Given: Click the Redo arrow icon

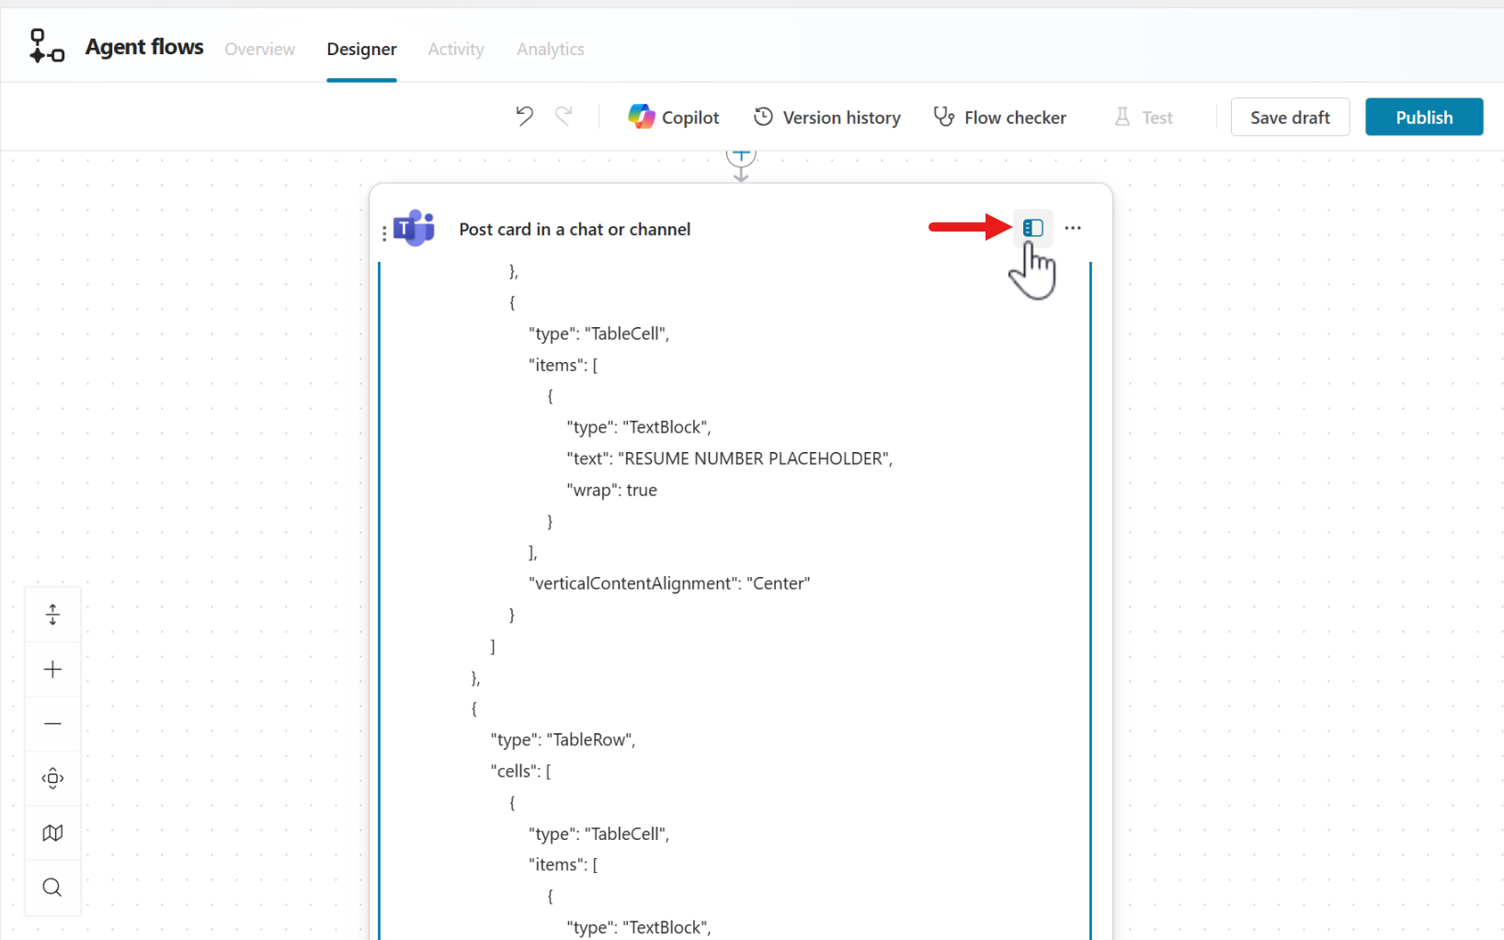Looking at the screenshot, I should tap(564, 117).
